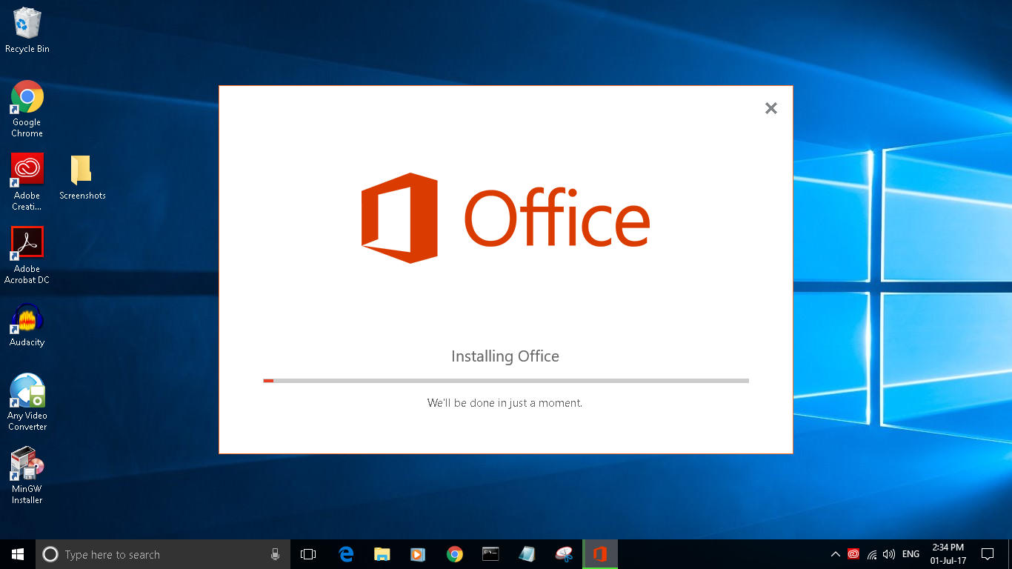
Task: Click the Office installation progress bar
Action: tap(506, 381)
